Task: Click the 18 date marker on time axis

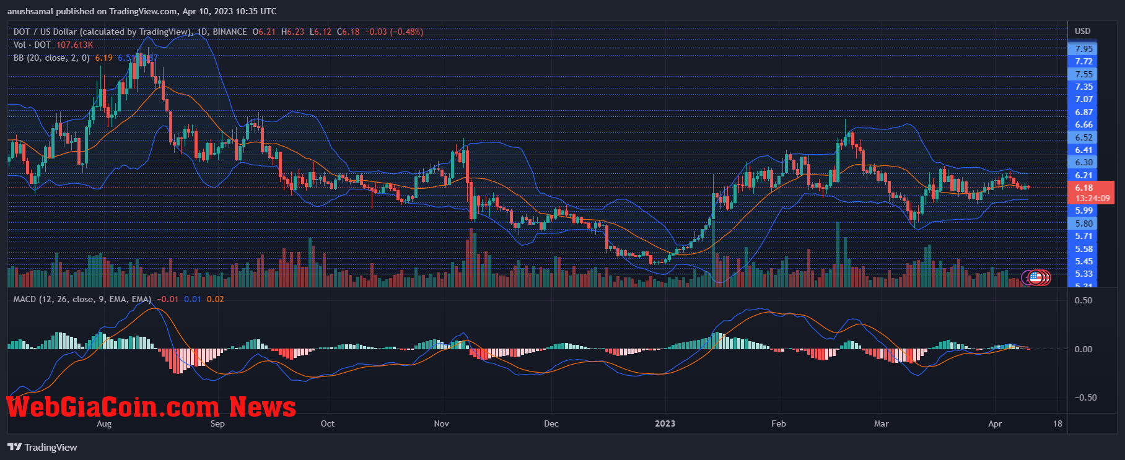Action: click(x=1057, y=423)
